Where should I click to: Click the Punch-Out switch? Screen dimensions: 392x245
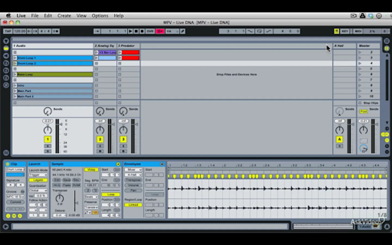(x=268, y=31)
